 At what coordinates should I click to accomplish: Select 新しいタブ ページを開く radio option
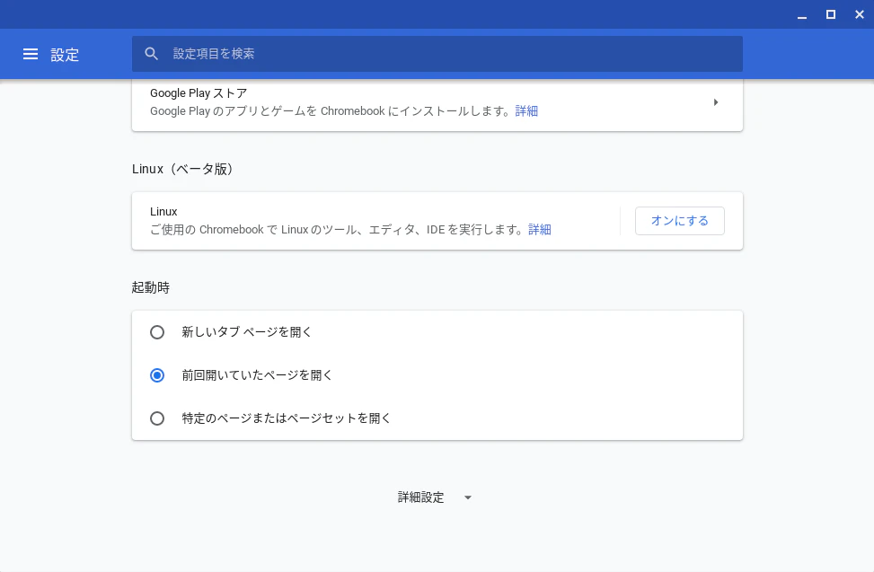[157, 332]
